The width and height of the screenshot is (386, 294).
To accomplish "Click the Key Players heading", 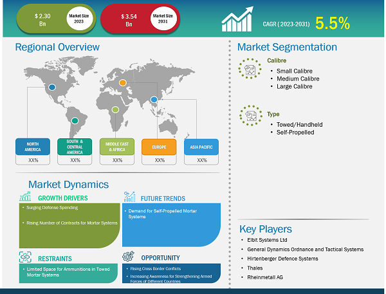I will click(266, 229).
